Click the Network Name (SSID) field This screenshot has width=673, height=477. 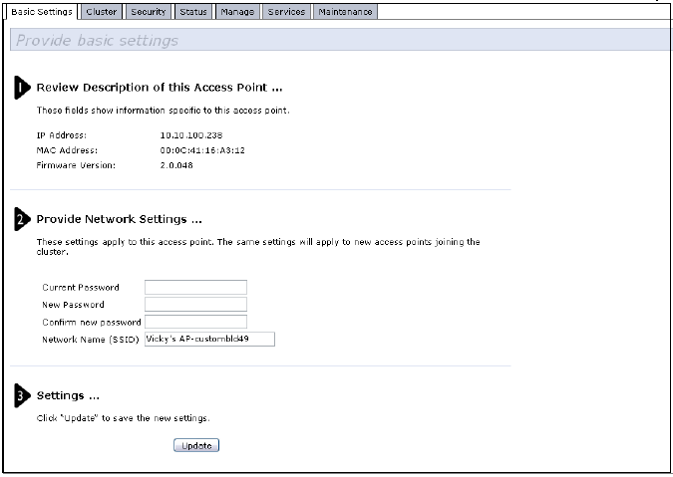tap(209, 340)
